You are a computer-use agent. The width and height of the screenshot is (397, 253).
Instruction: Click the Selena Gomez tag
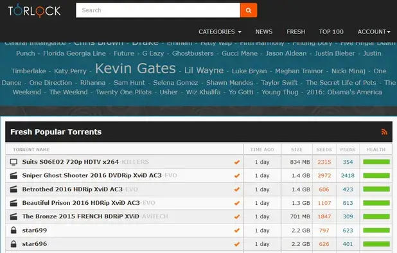(x=175, y=83)
